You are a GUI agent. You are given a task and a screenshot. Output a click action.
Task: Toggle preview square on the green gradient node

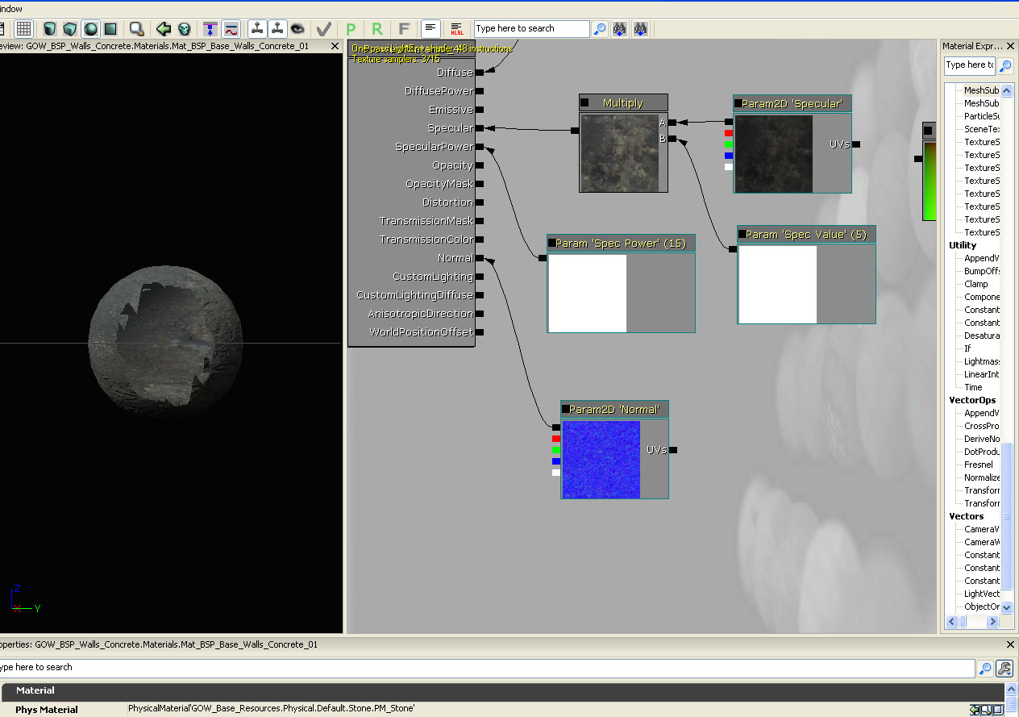(x=928, y=131)
